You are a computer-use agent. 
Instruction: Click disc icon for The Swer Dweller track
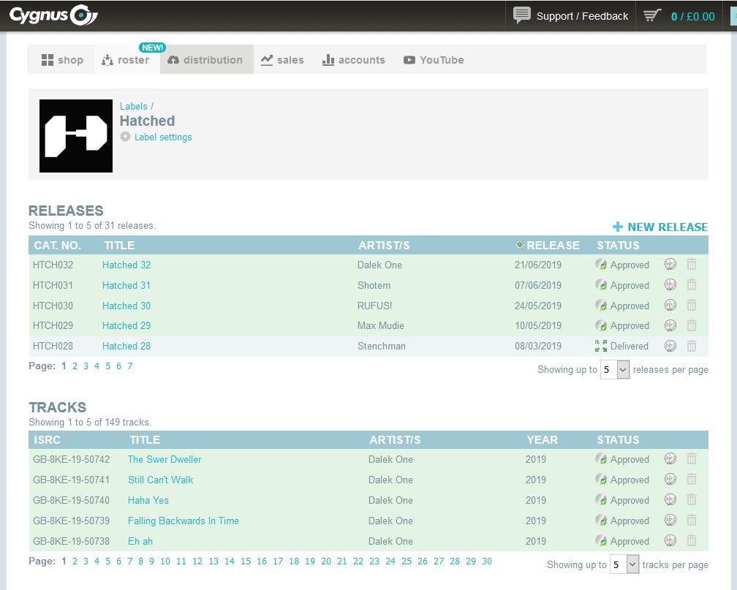click(670, 459)
